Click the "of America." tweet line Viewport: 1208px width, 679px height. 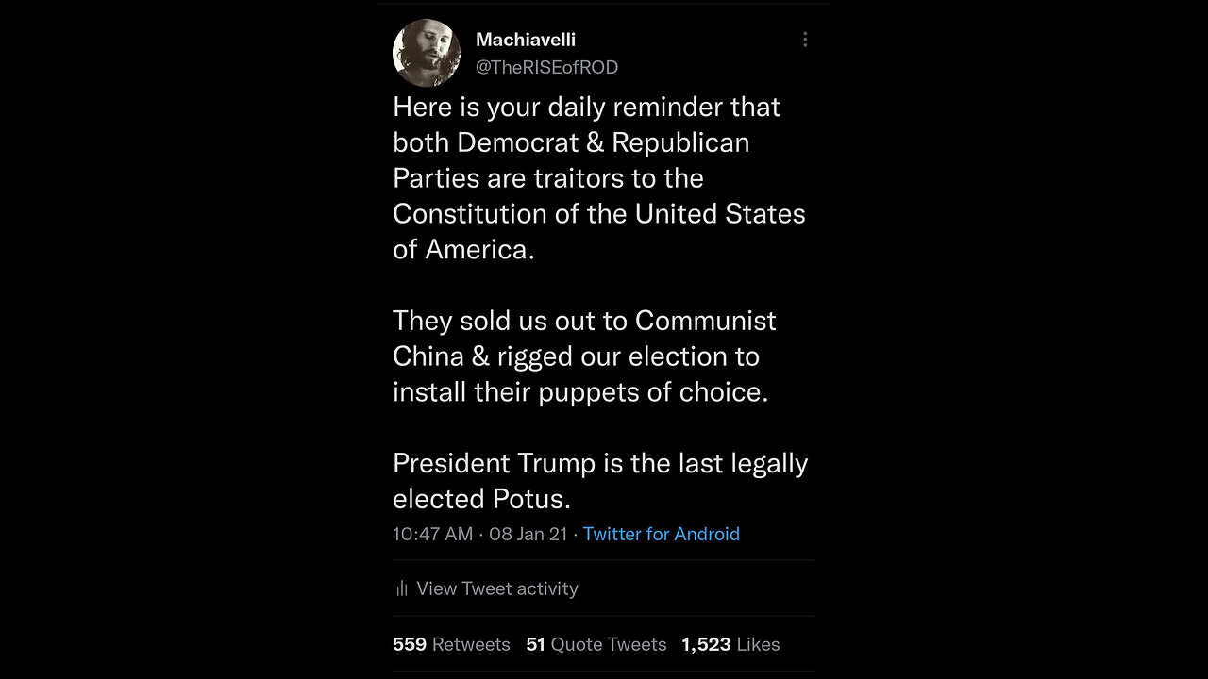pyautogui.click(x=463, y=249)
